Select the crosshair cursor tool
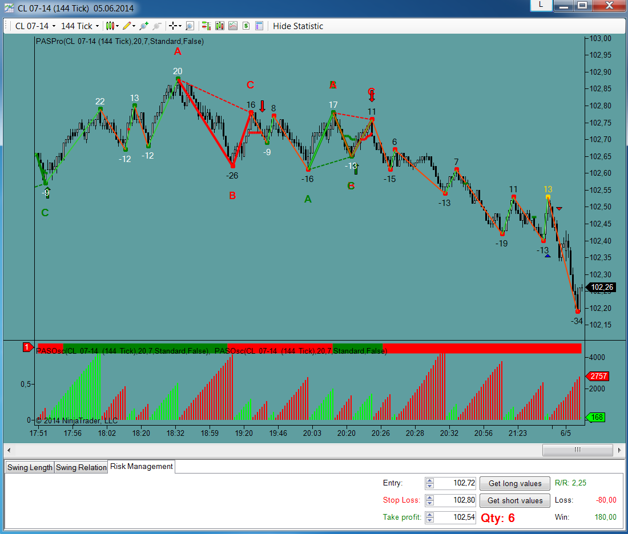This screenshot has height=534, width=628. click(x=172, y=26)
